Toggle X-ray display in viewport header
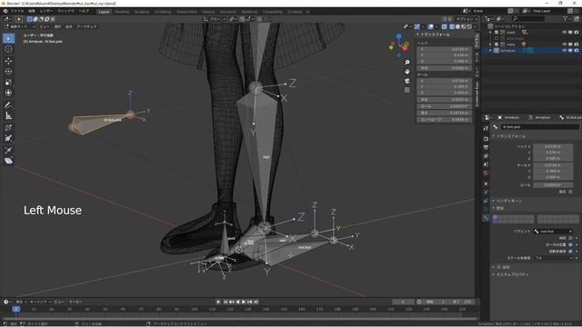This screenshot has height=327, width=582. [x=445, y=26]
